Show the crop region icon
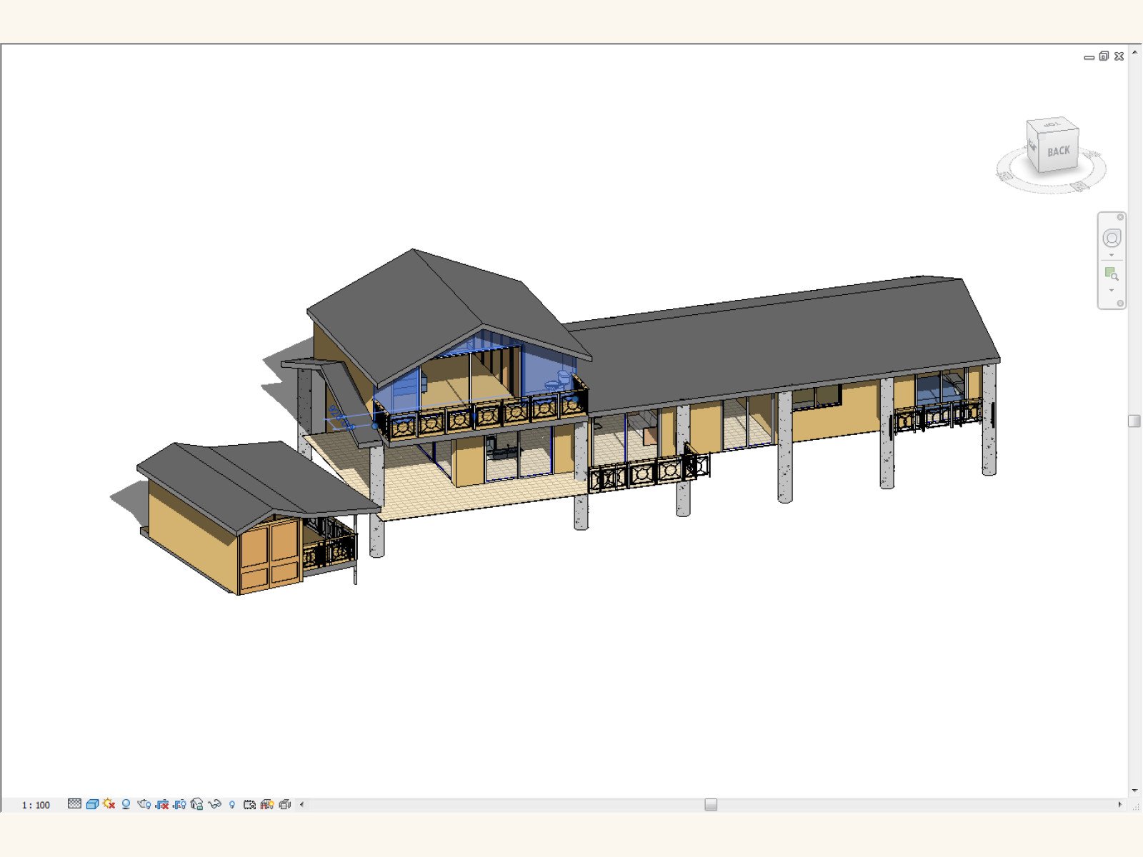 tap(179, 804)
